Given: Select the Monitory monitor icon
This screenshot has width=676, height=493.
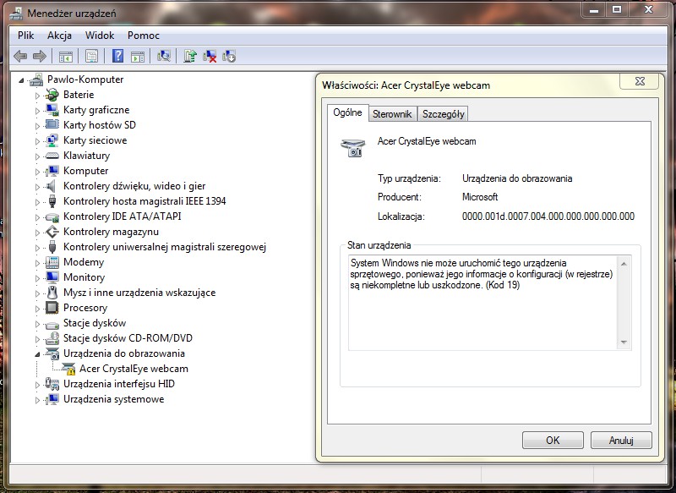Looking at the screenshot, I should pos(52,277).
